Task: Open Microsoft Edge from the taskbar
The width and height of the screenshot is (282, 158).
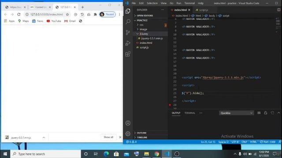Action: tap(106, 154)
